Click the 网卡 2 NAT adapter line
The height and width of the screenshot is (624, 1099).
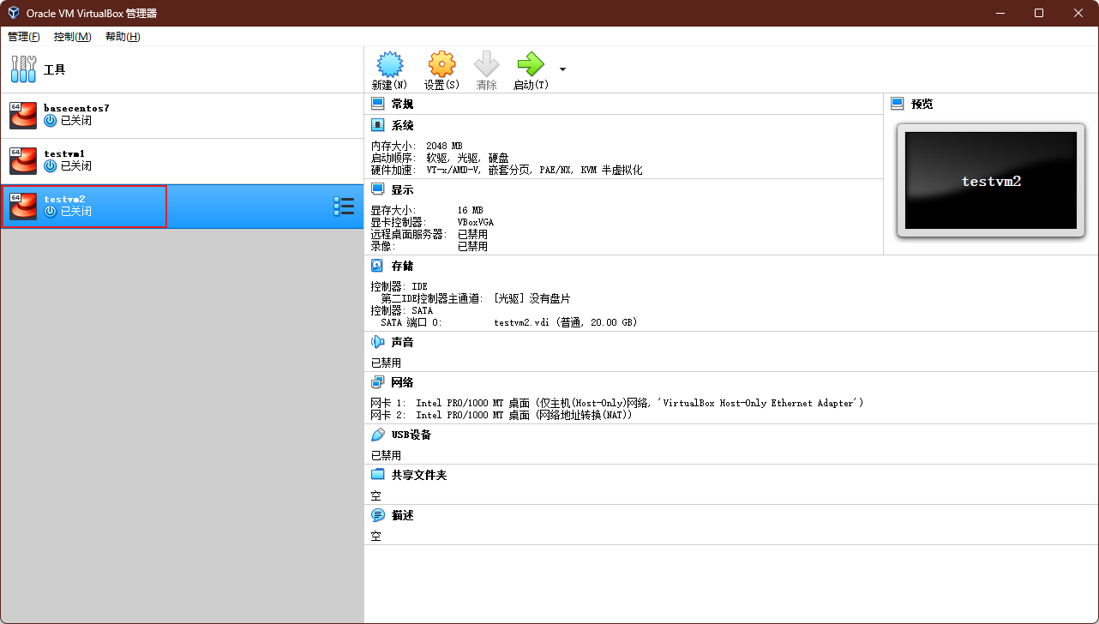[501, 415]
